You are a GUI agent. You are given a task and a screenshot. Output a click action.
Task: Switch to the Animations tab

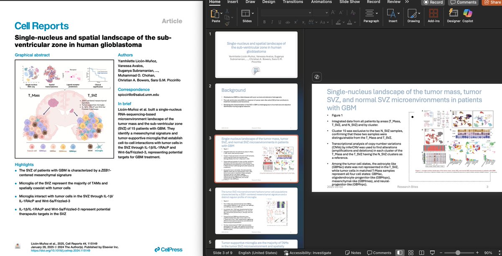[321, 2]
